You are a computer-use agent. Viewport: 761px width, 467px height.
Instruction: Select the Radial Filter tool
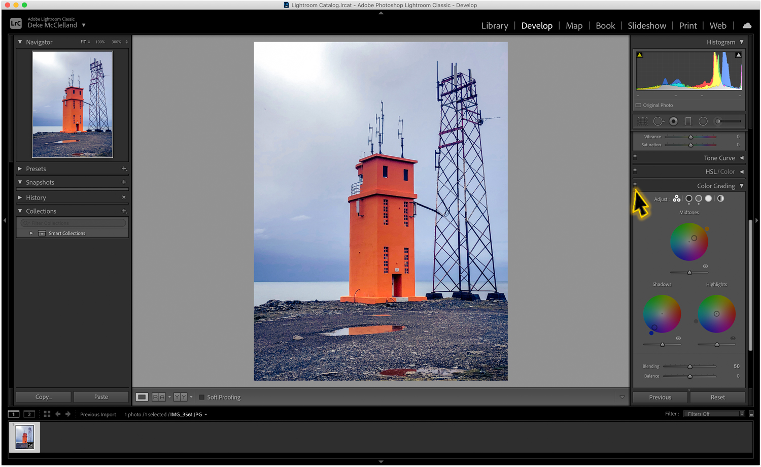click(x=703, y=121)
